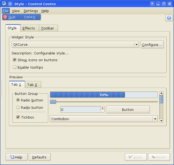Click the preview Button
Viewport: 174px width, 165px height.
coord(128,110)
